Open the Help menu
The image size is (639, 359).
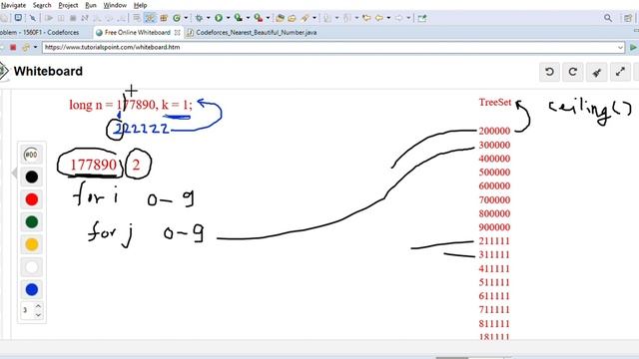point(140,5)
